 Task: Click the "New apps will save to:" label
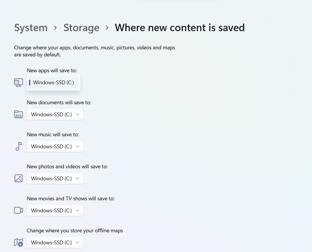click(52, 70)
